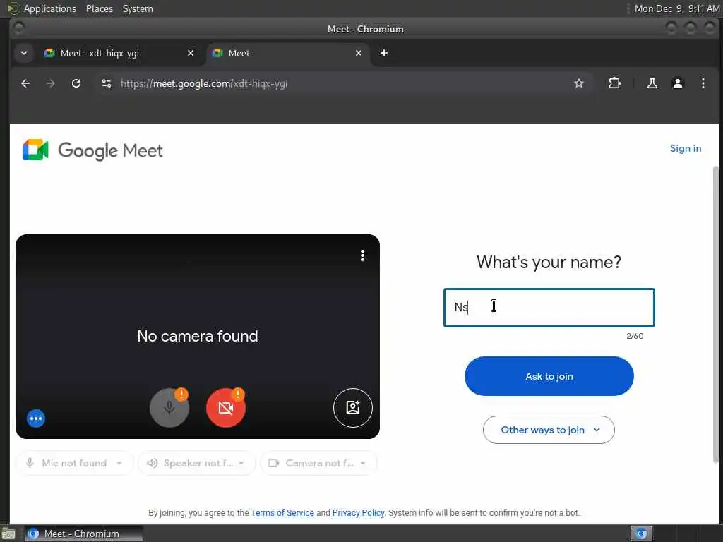Open the "Camera not f..." dropdown

318,463
